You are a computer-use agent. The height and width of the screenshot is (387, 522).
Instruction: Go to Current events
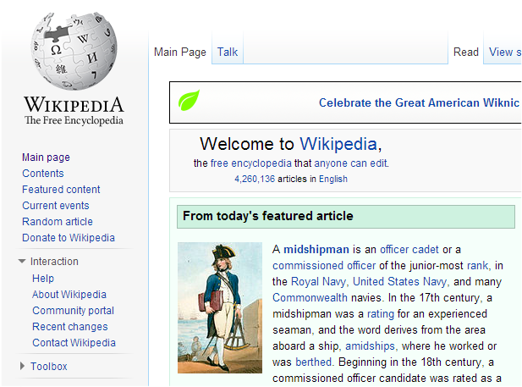56,205
